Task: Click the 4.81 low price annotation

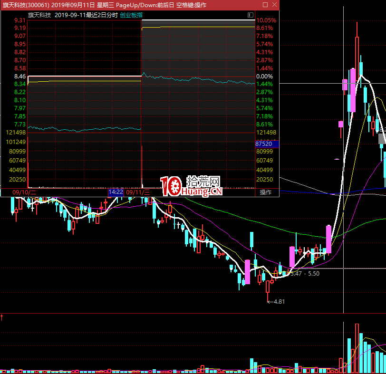Action: click(279, 302)
